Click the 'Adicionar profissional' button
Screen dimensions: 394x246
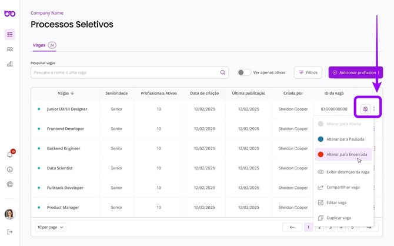tap(355, 72)
